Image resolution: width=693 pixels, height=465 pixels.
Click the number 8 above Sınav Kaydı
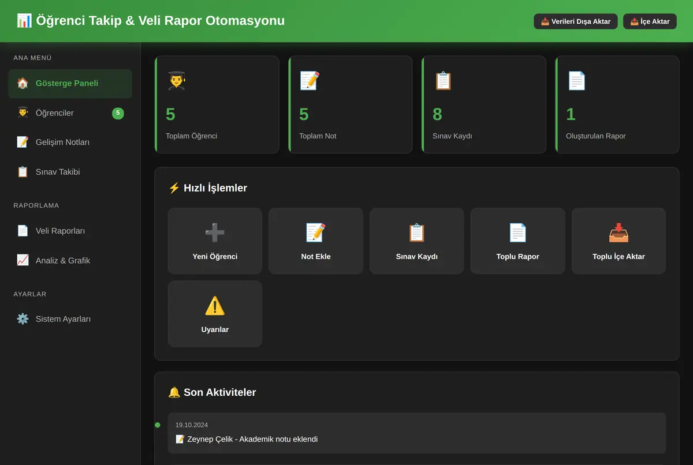coord(437,114)
